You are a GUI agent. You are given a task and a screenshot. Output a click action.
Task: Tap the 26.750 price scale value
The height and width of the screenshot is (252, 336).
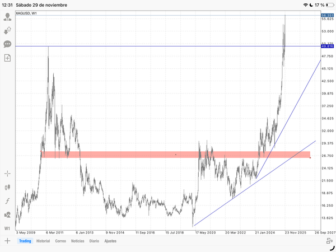click(328, 156)
